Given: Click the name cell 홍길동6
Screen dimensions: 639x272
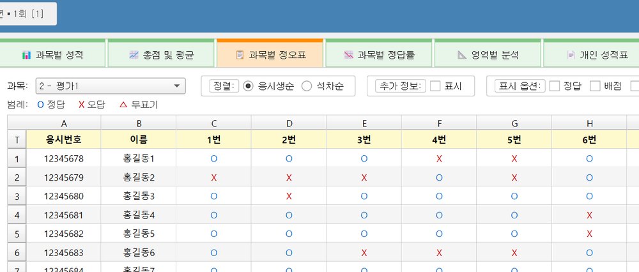Looking at the screenshot, I should (139, 252).
